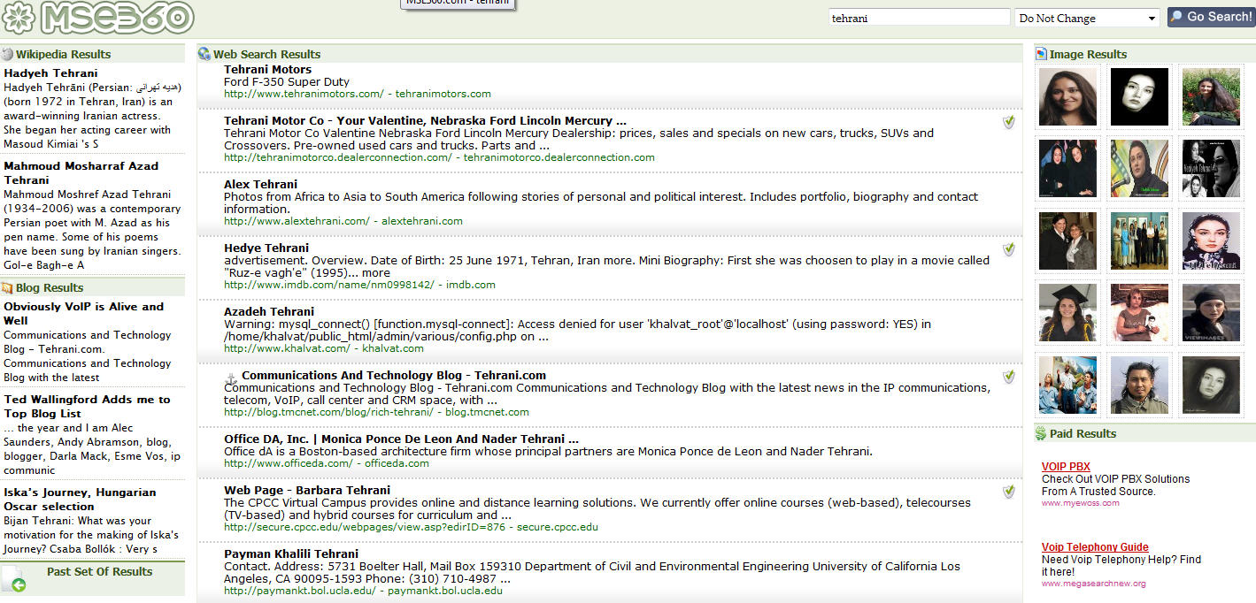1256x603 pixels.
Task: Click the Image Results header icon
Action: (1042, 55)
